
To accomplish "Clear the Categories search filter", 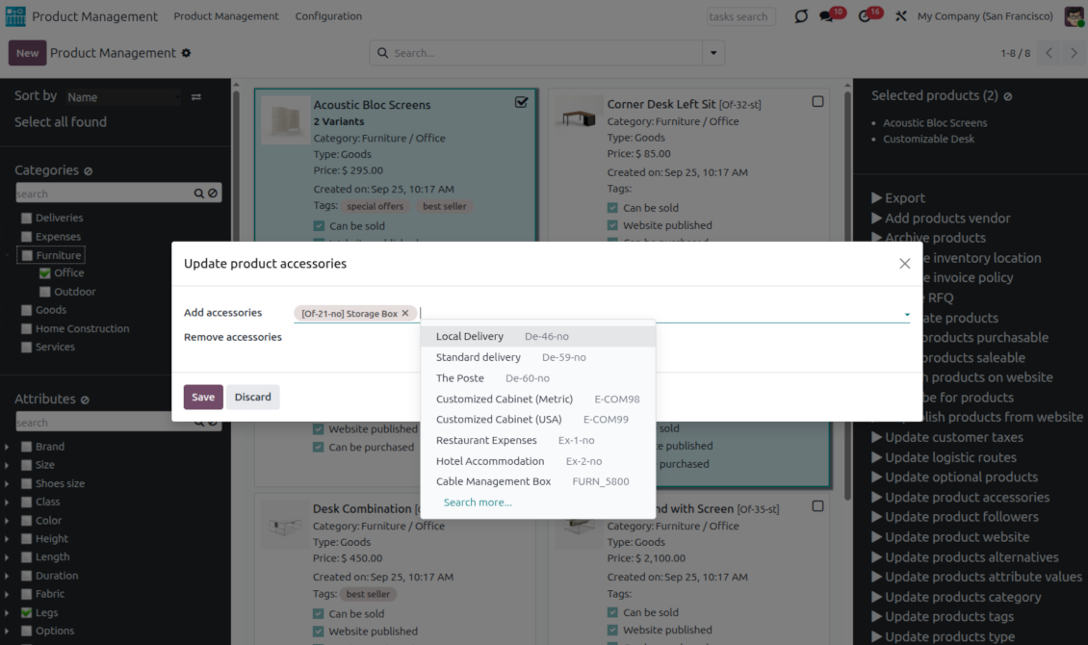I will tap(213, 193).
